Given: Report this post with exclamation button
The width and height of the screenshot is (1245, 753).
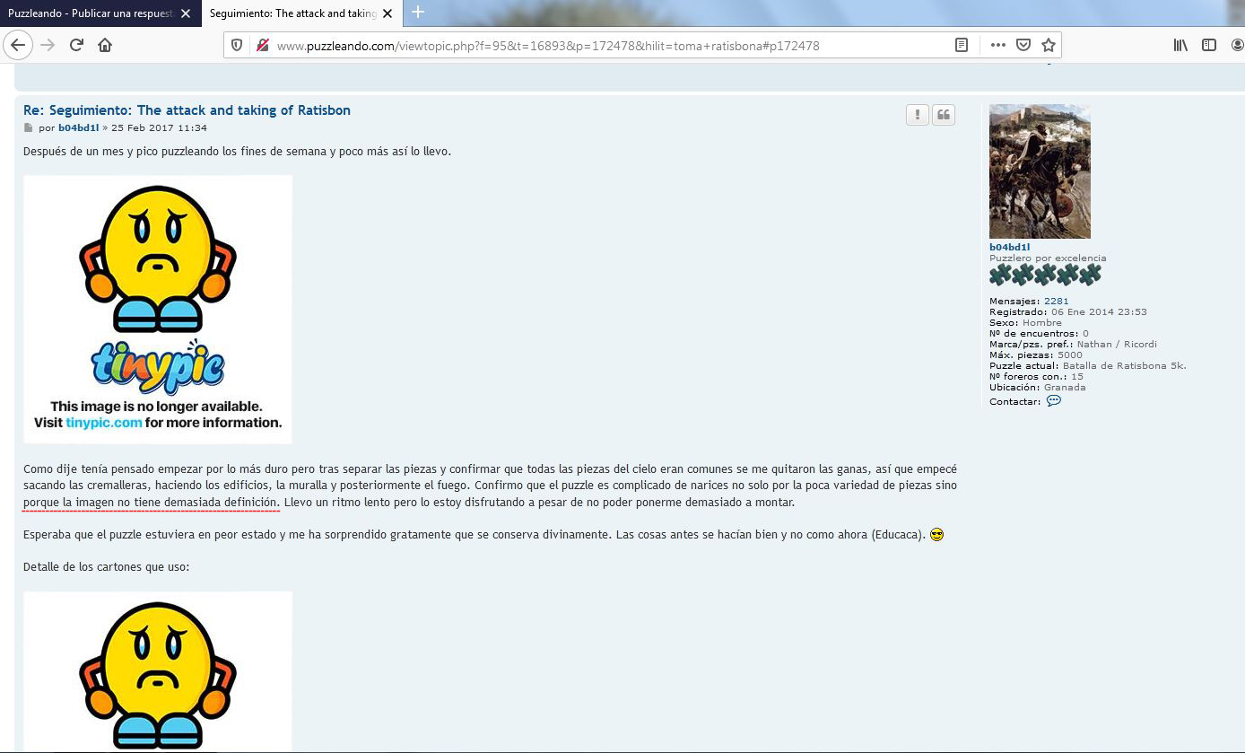Looking at the screenshot, I should [x=917, y=115].
